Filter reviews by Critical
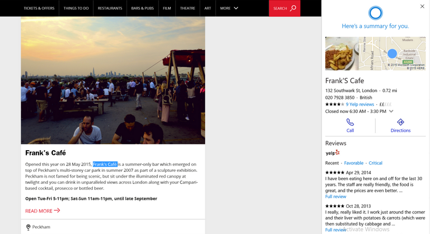430x234 pixels. (375, 163)
